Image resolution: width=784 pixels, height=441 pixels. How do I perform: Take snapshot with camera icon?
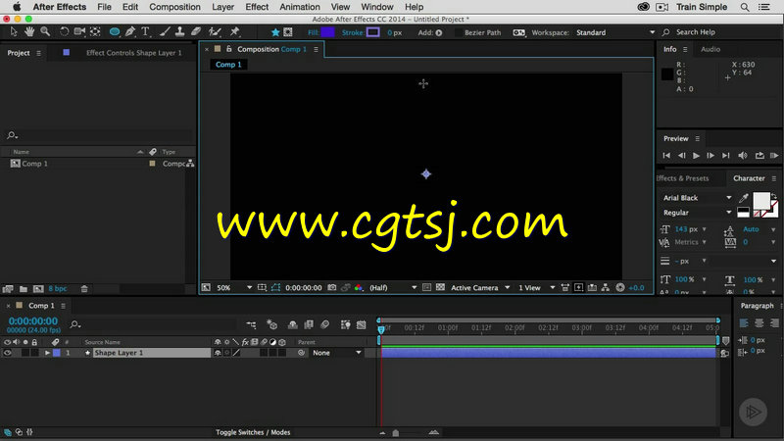331,287
